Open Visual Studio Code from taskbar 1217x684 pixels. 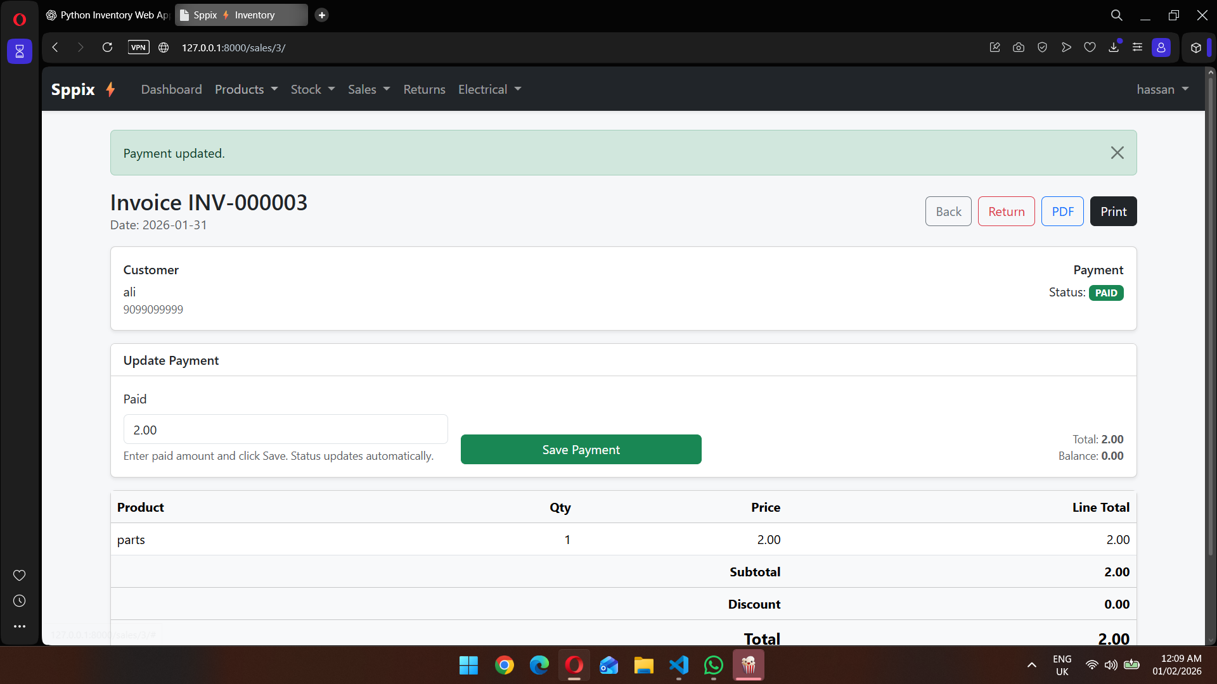pos(678,666)
